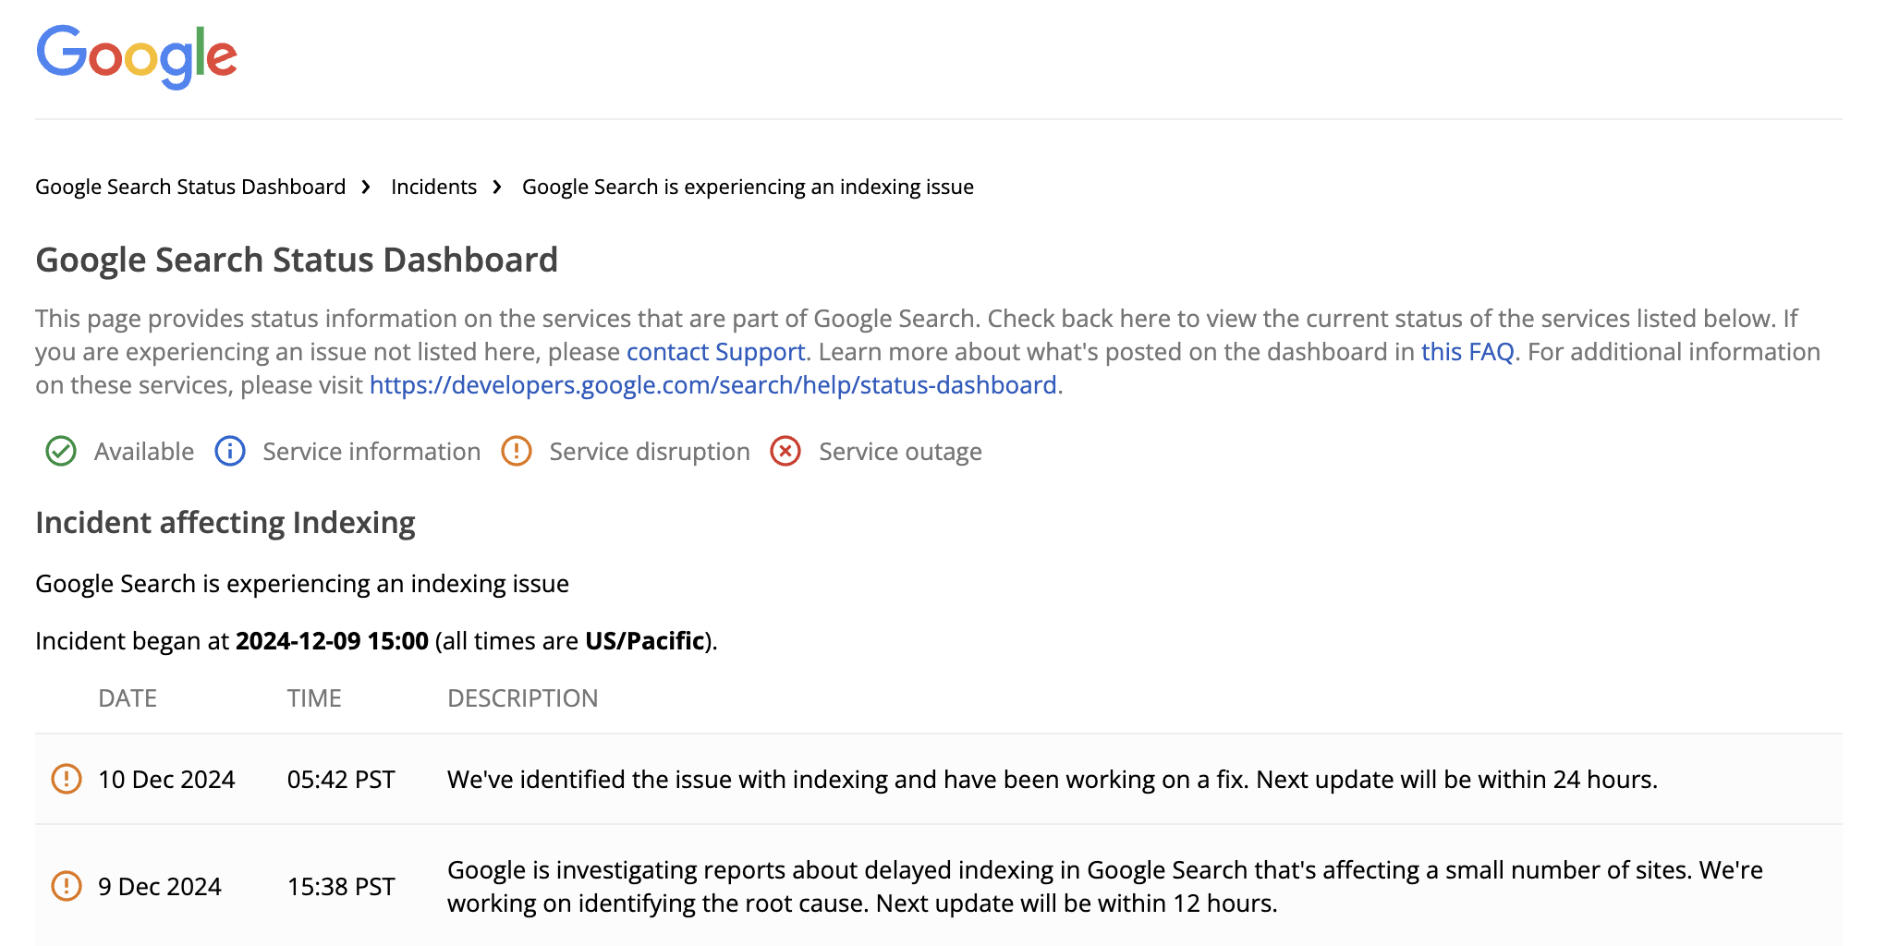The width and height of the screenshot is (1887, 946).
Task: Select the Incidents breadcrumb item
Action: 433,187
